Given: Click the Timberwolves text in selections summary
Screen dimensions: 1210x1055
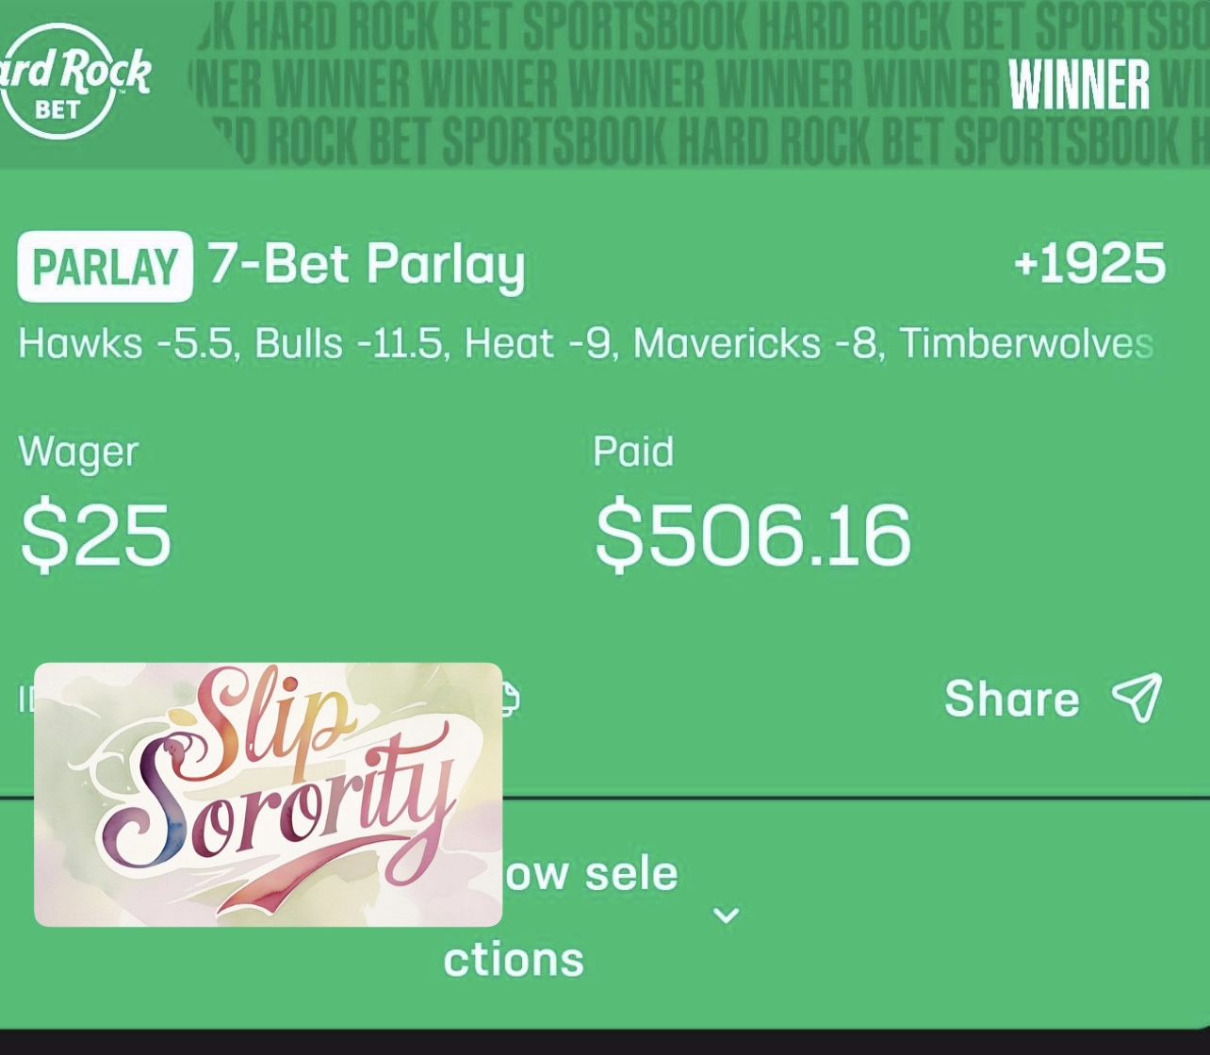Looking at the screenshot, I should [x=1025, y=344].
